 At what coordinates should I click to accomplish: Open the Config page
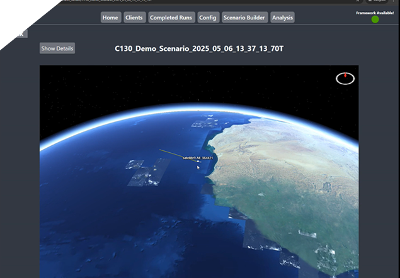[x=207, y=18]
